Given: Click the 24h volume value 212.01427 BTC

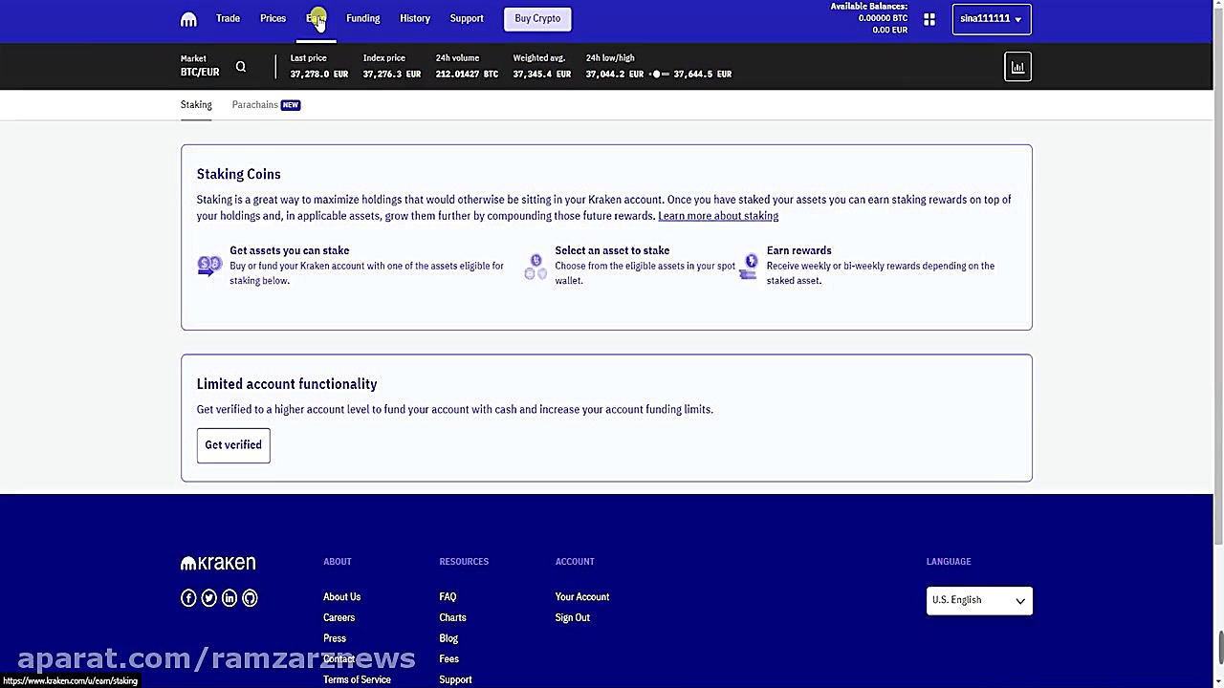Looking at the screenshot, I should coord(467,74).
